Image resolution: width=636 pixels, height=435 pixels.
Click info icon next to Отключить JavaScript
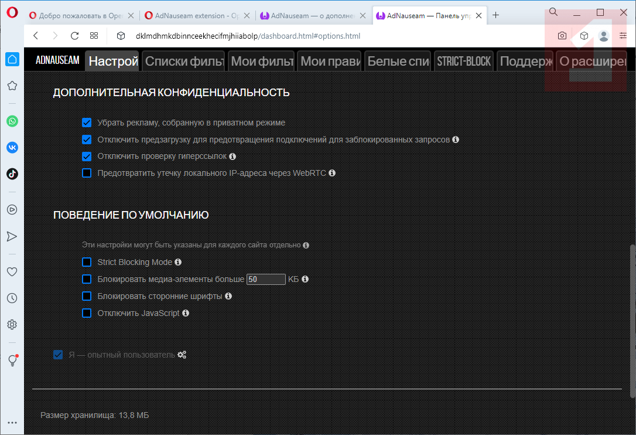pyautogui.click(x=186, y=313)
